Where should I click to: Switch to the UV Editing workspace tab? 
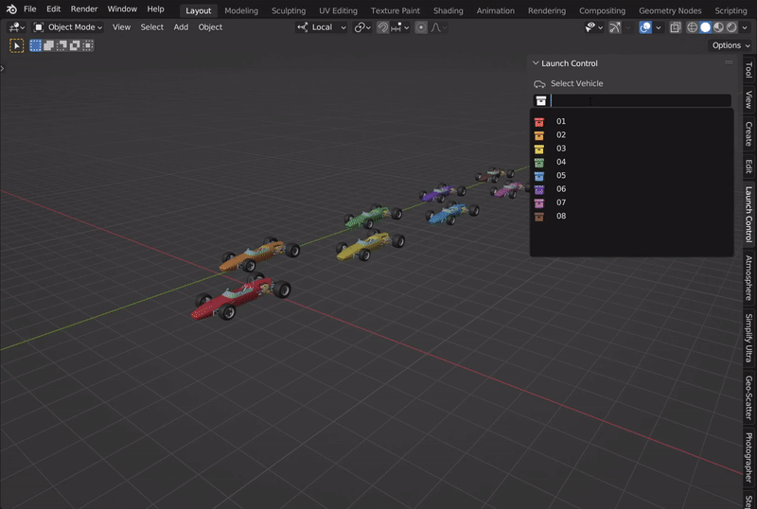tap(339, 10)
